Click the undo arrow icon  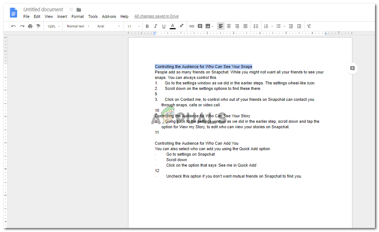click(14, 26)
